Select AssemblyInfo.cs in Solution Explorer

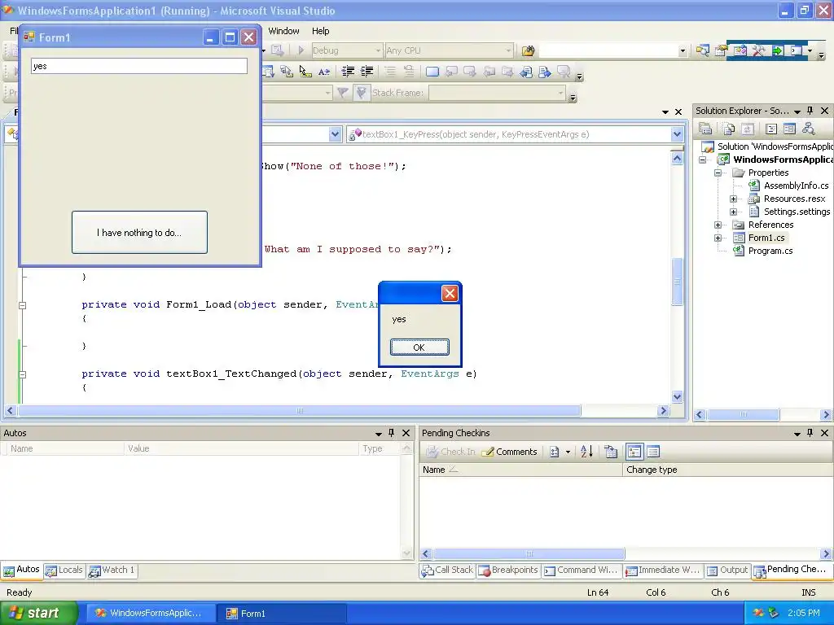coord(796,186)
